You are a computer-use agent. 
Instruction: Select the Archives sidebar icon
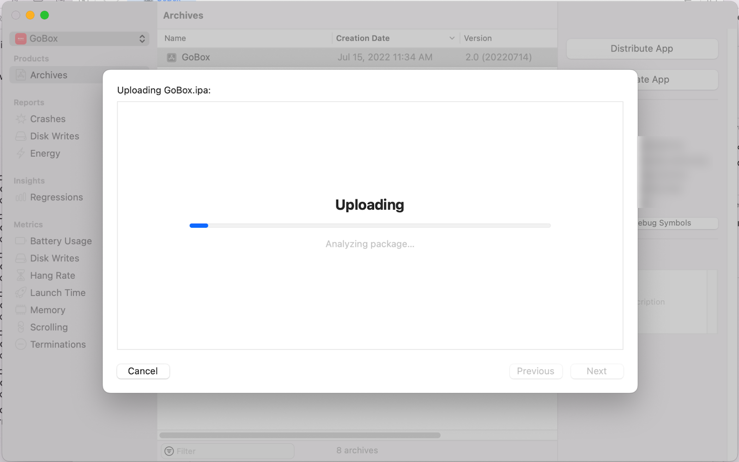(x=21, y=75)
